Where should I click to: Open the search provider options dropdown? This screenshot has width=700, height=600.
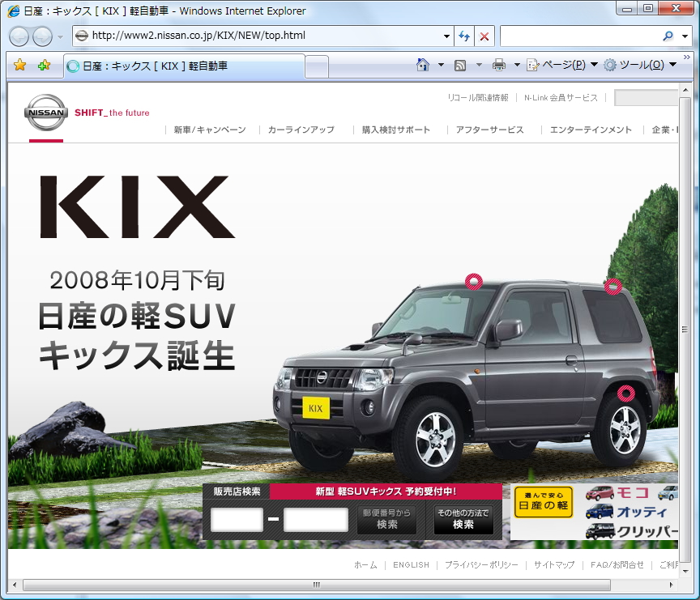[685, 36]
